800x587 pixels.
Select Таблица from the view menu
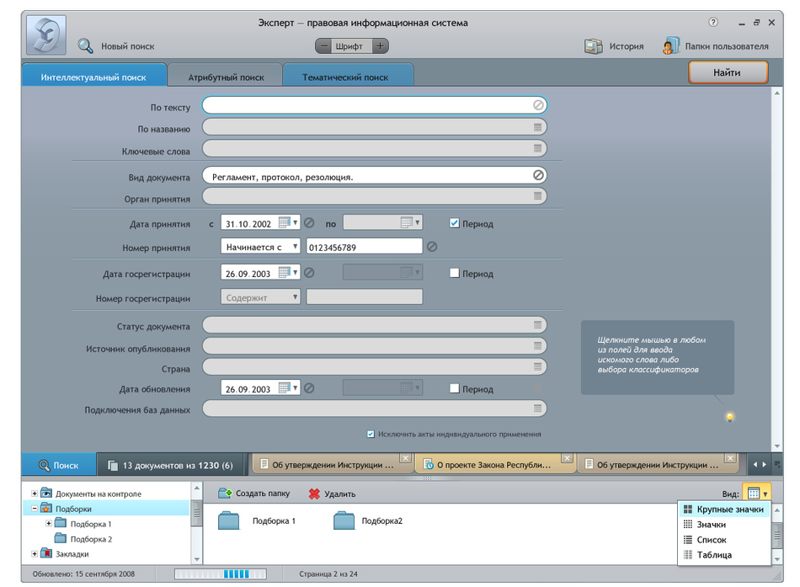click(x=713, y=555)
